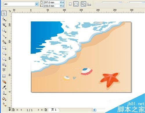Select the Eyedropper tool
The image size is (145, 113).
tap(4, 87)
